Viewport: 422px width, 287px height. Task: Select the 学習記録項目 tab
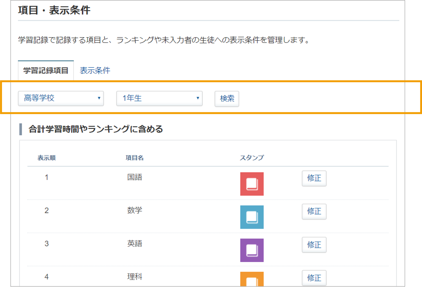46,70
